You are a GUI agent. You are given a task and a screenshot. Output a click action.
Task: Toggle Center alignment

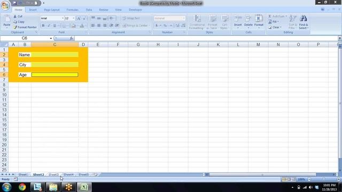99,26
